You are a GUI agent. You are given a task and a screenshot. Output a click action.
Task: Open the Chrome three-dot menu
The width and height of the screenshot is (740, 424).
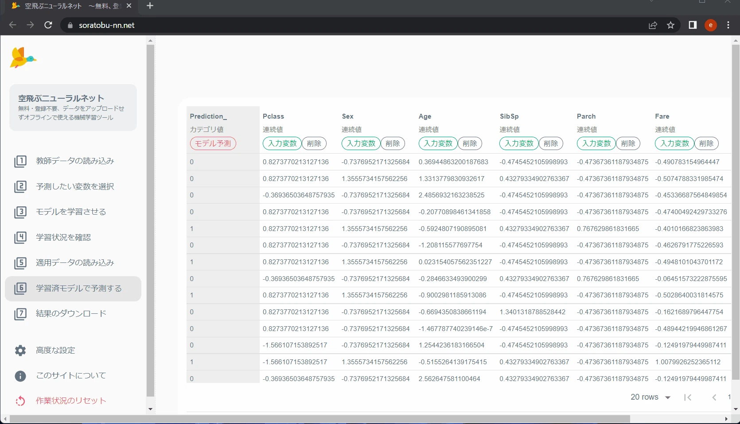[x=728, y=25]
